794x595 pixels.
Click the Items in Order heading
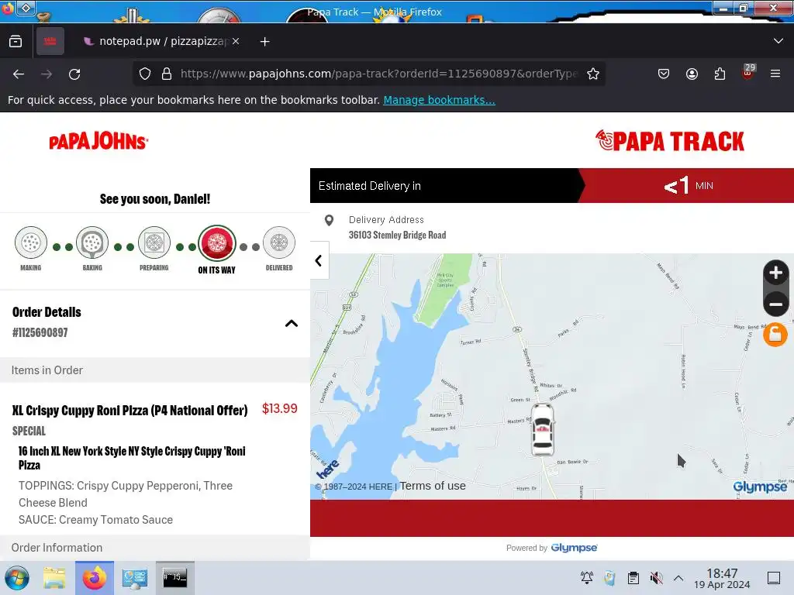[x=47, y=370]
